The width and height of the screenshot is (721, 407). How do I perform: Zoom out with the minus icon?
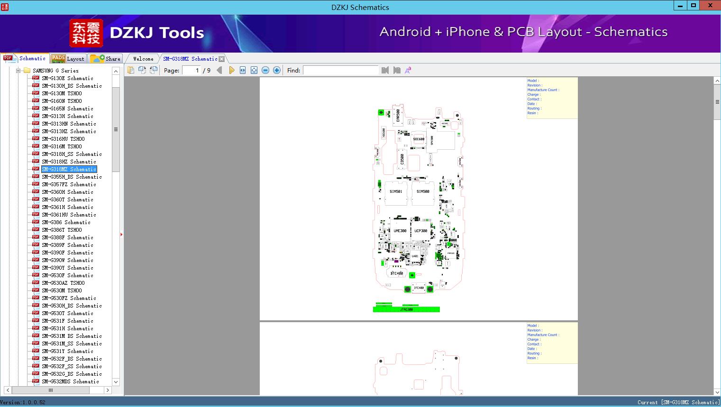pos(265,70)
